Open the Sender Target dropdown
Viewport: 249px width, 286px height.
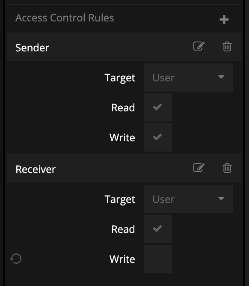(188, 77)
